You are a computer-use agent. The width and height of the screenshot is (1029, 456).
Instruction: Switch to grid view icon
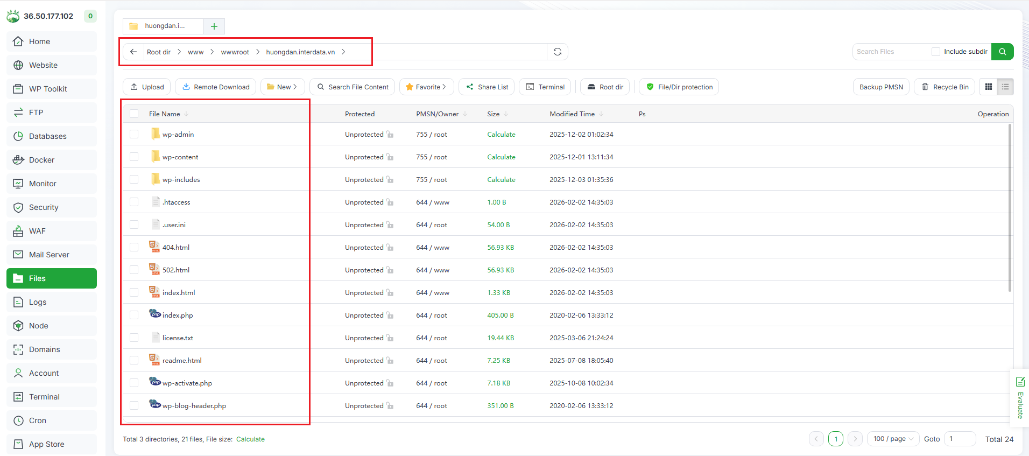pos(989,87)
